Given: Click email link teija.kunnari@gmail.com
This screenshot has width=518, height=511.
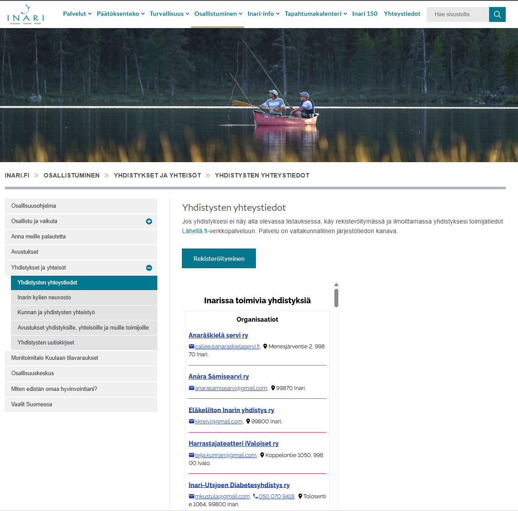Looking at the screenshot, I should [x=226, y=455].
